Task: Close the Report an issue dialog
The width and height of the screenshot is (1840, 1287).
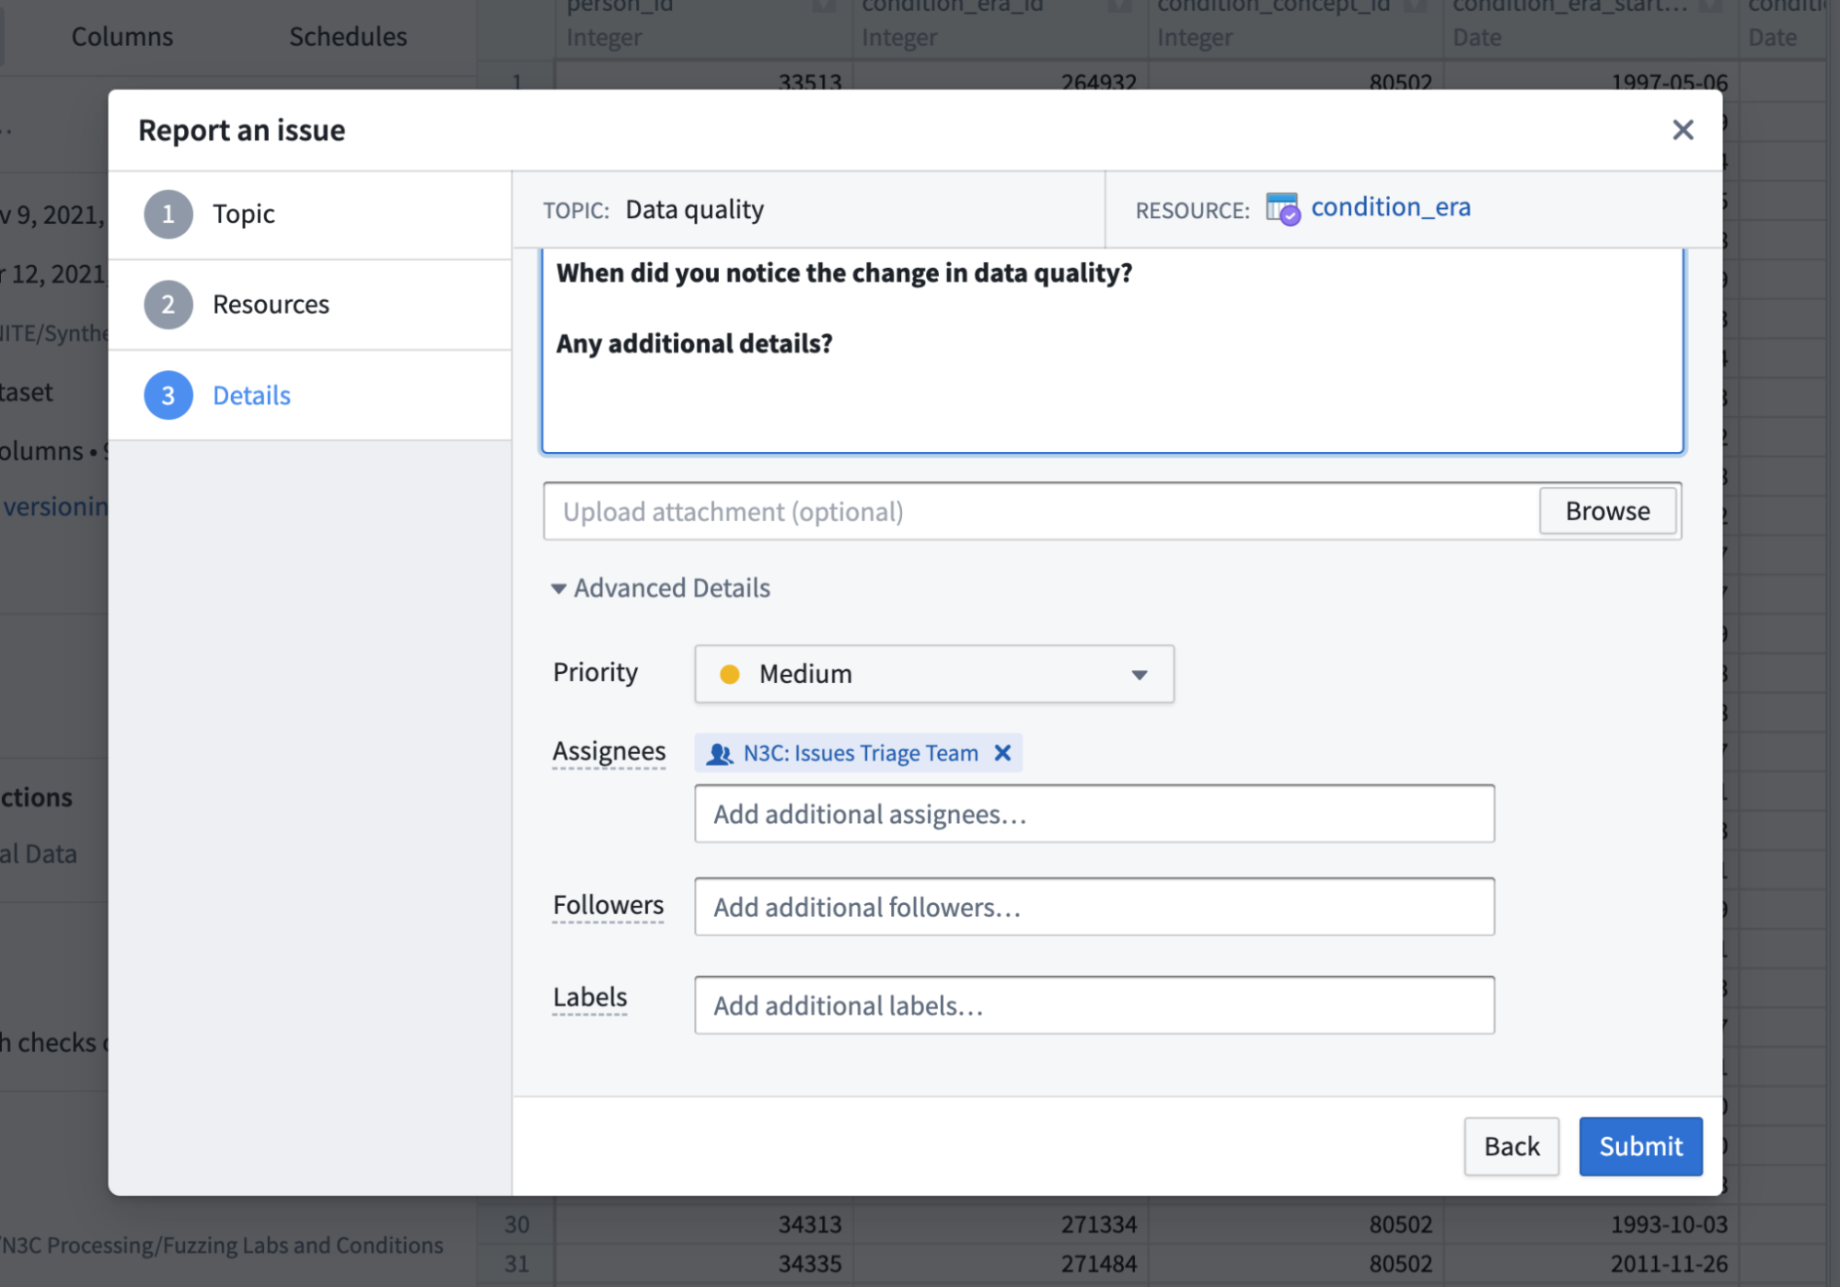Action: (1682, 130)
